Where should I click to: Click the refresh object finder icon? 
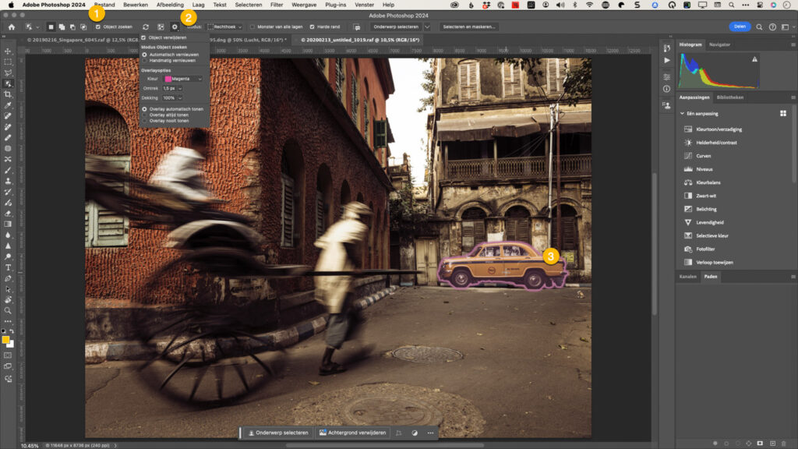[x=146, y=27]
